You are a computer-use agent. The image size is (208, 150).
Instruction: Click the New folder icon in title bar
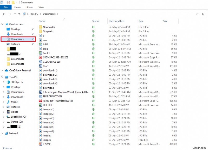13,2
